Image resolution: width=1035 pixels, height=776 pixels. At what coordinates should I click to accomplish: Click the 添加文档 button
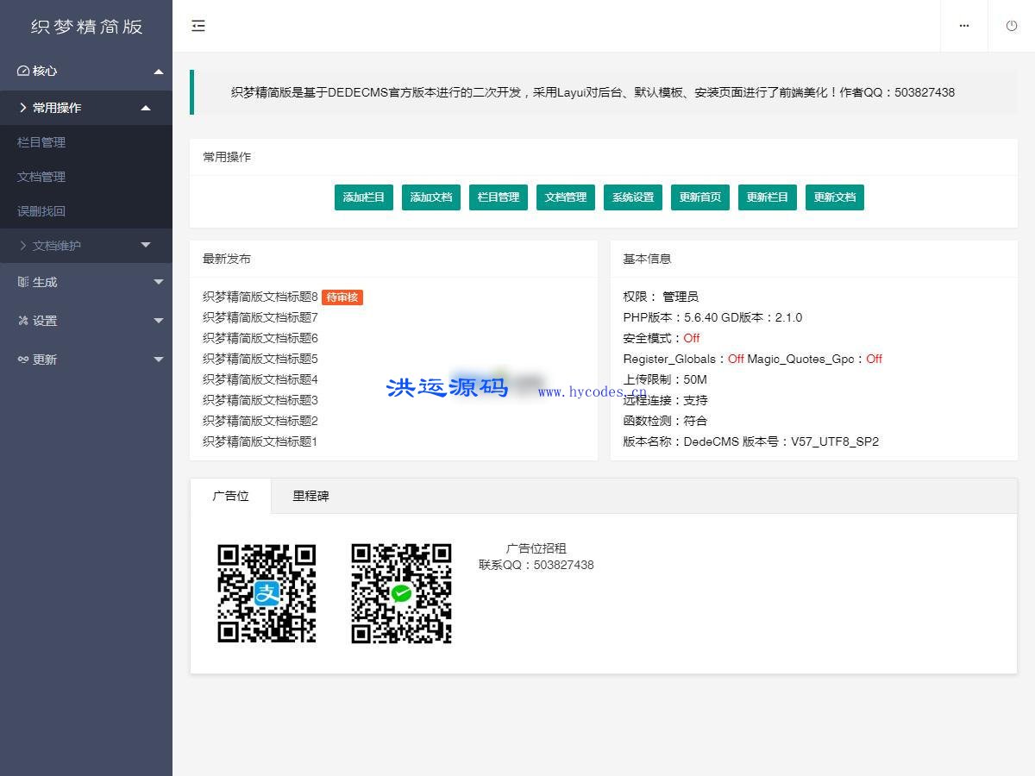pyautogui.click(x=431, y=197)
